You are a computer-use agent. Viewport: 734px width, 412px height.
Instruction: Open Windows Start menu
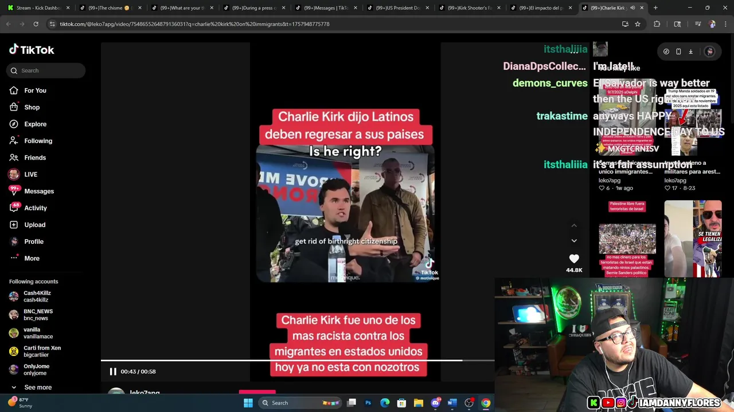(248, 403)
